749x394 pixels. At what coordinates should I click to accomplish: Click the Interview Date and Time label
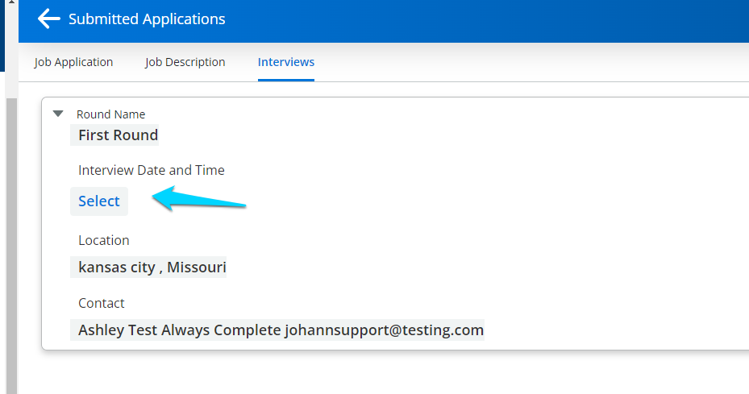point(151,170)
